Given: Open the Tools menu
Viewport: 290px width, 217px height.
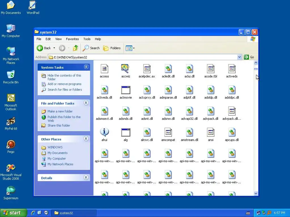Looking at the screenshot, I should click(87, 39).
